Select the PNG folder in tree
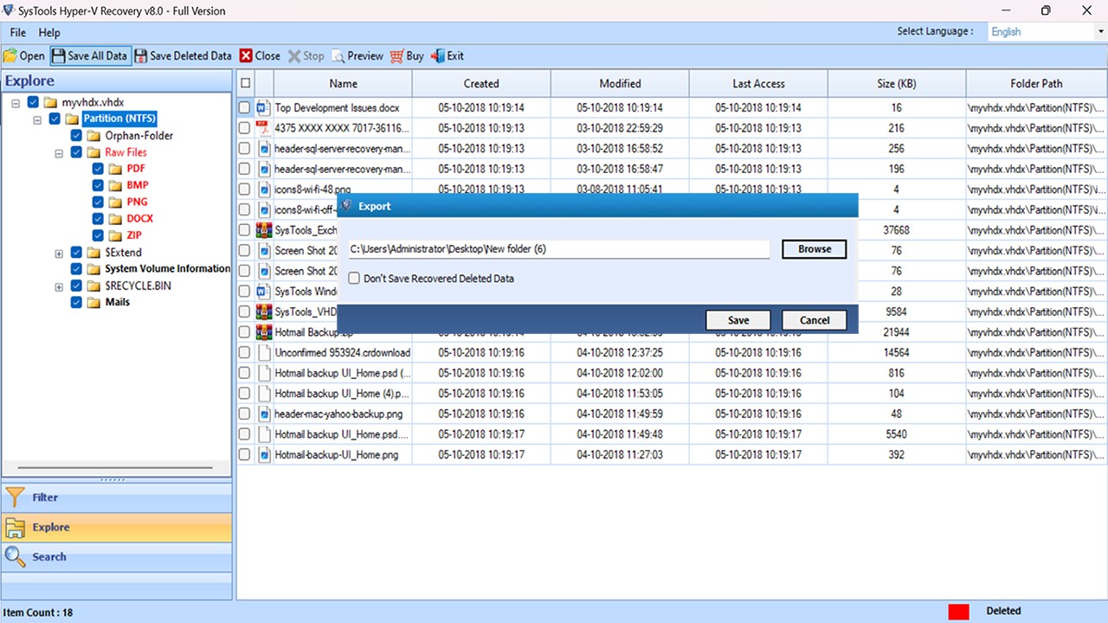Image resolution: width=1108 pixels, height=623 pixels. [x=137, y=202]
